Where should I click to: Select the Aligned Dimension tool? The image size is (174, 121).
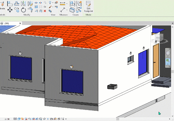click(x=63, y=10)
